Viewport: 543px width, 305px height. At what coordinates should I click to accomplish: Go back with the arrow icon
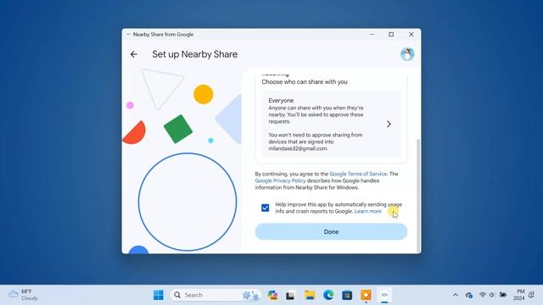pyautogui.click(x=134, y=54)
